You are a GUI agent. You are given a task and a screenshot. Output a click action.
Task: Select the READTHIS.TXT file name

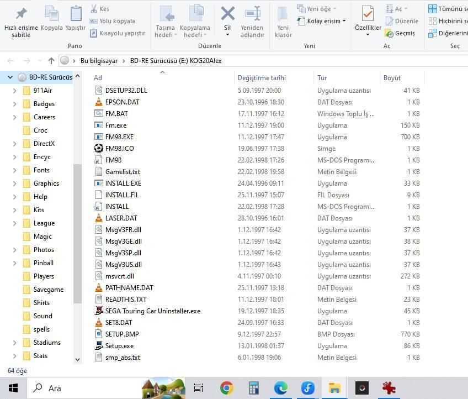point(126,300)
